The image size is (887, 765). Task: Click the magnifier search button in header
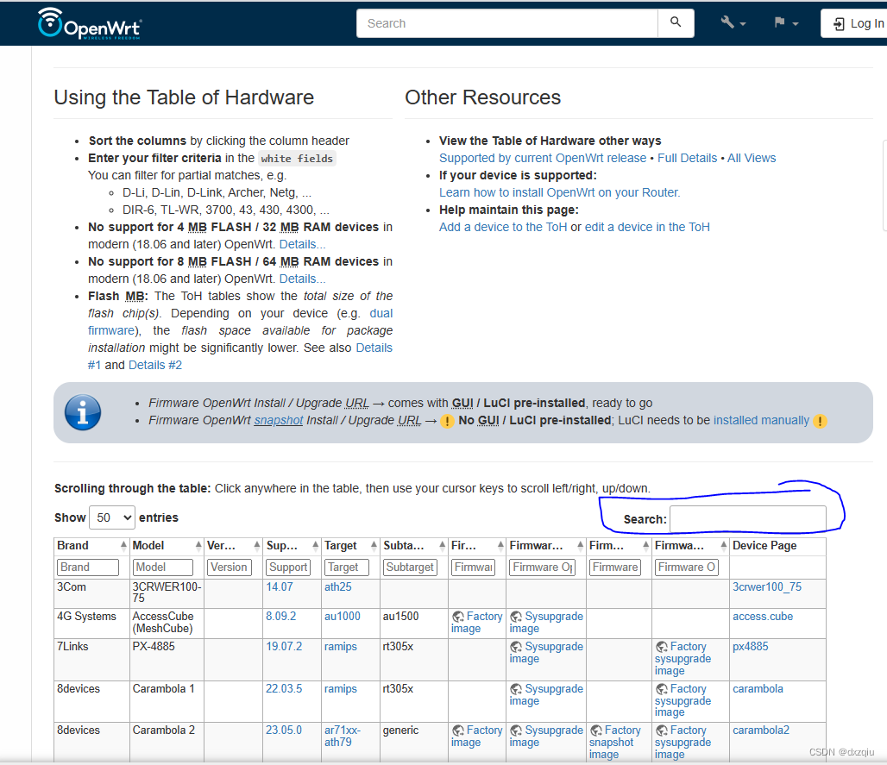tap(676, 23)
